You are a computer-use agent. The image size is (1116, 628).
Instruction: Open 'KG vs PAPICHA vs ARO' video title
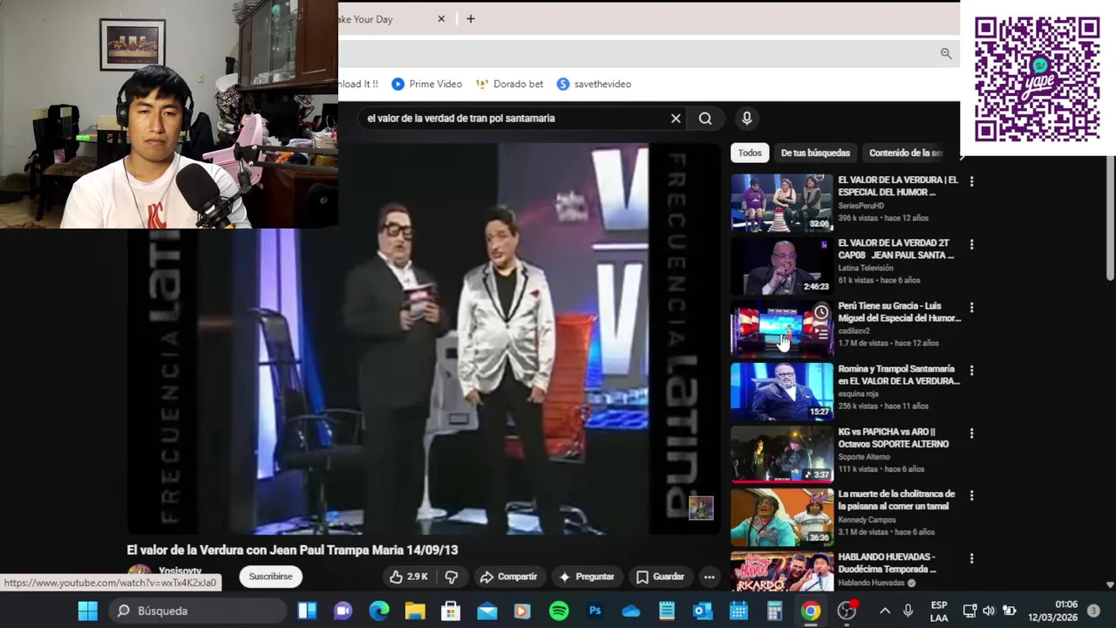click(x=894, y=438)
